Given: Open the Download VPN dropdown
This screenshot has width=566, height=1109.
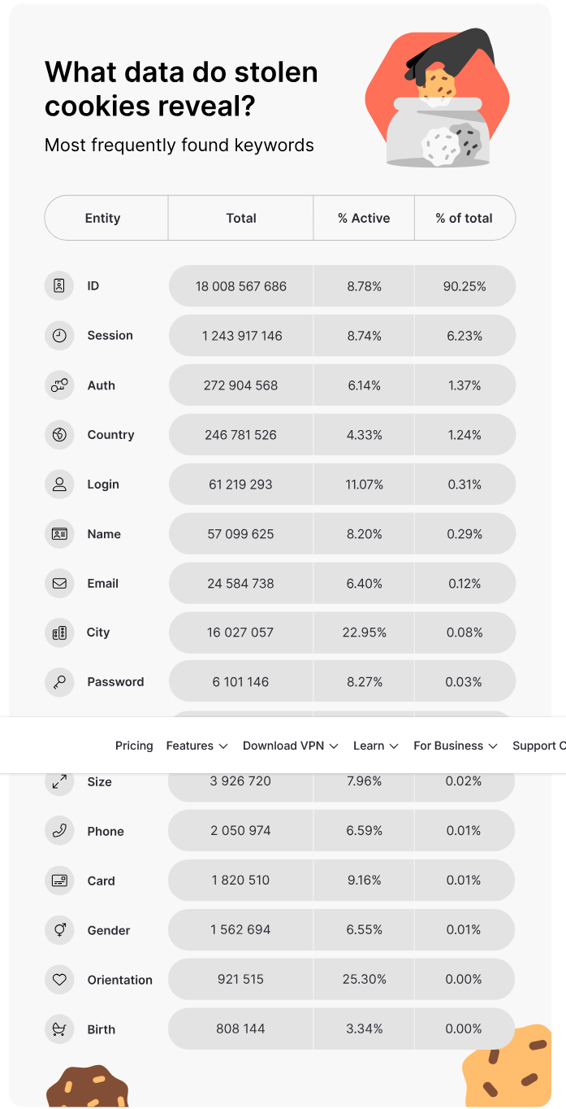Looking at the screenshot, I should pyautogui.click(x=290, y=746).
